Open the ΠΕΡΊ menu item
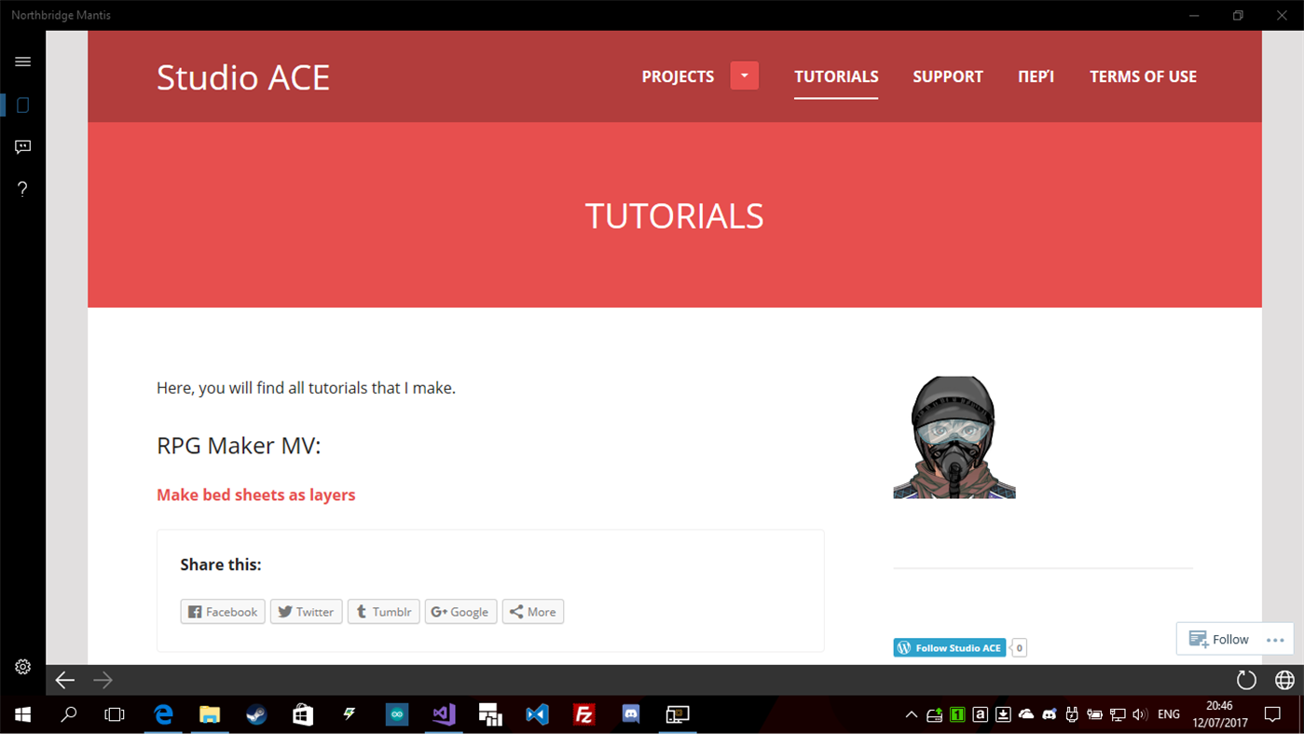Viewport: 1304px width, 734px height. coord(1036,76)
